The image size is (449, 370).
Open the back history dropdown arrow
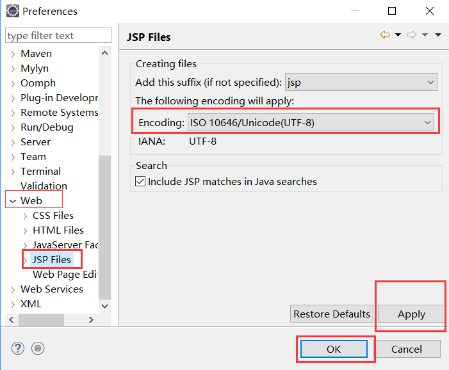398,35
